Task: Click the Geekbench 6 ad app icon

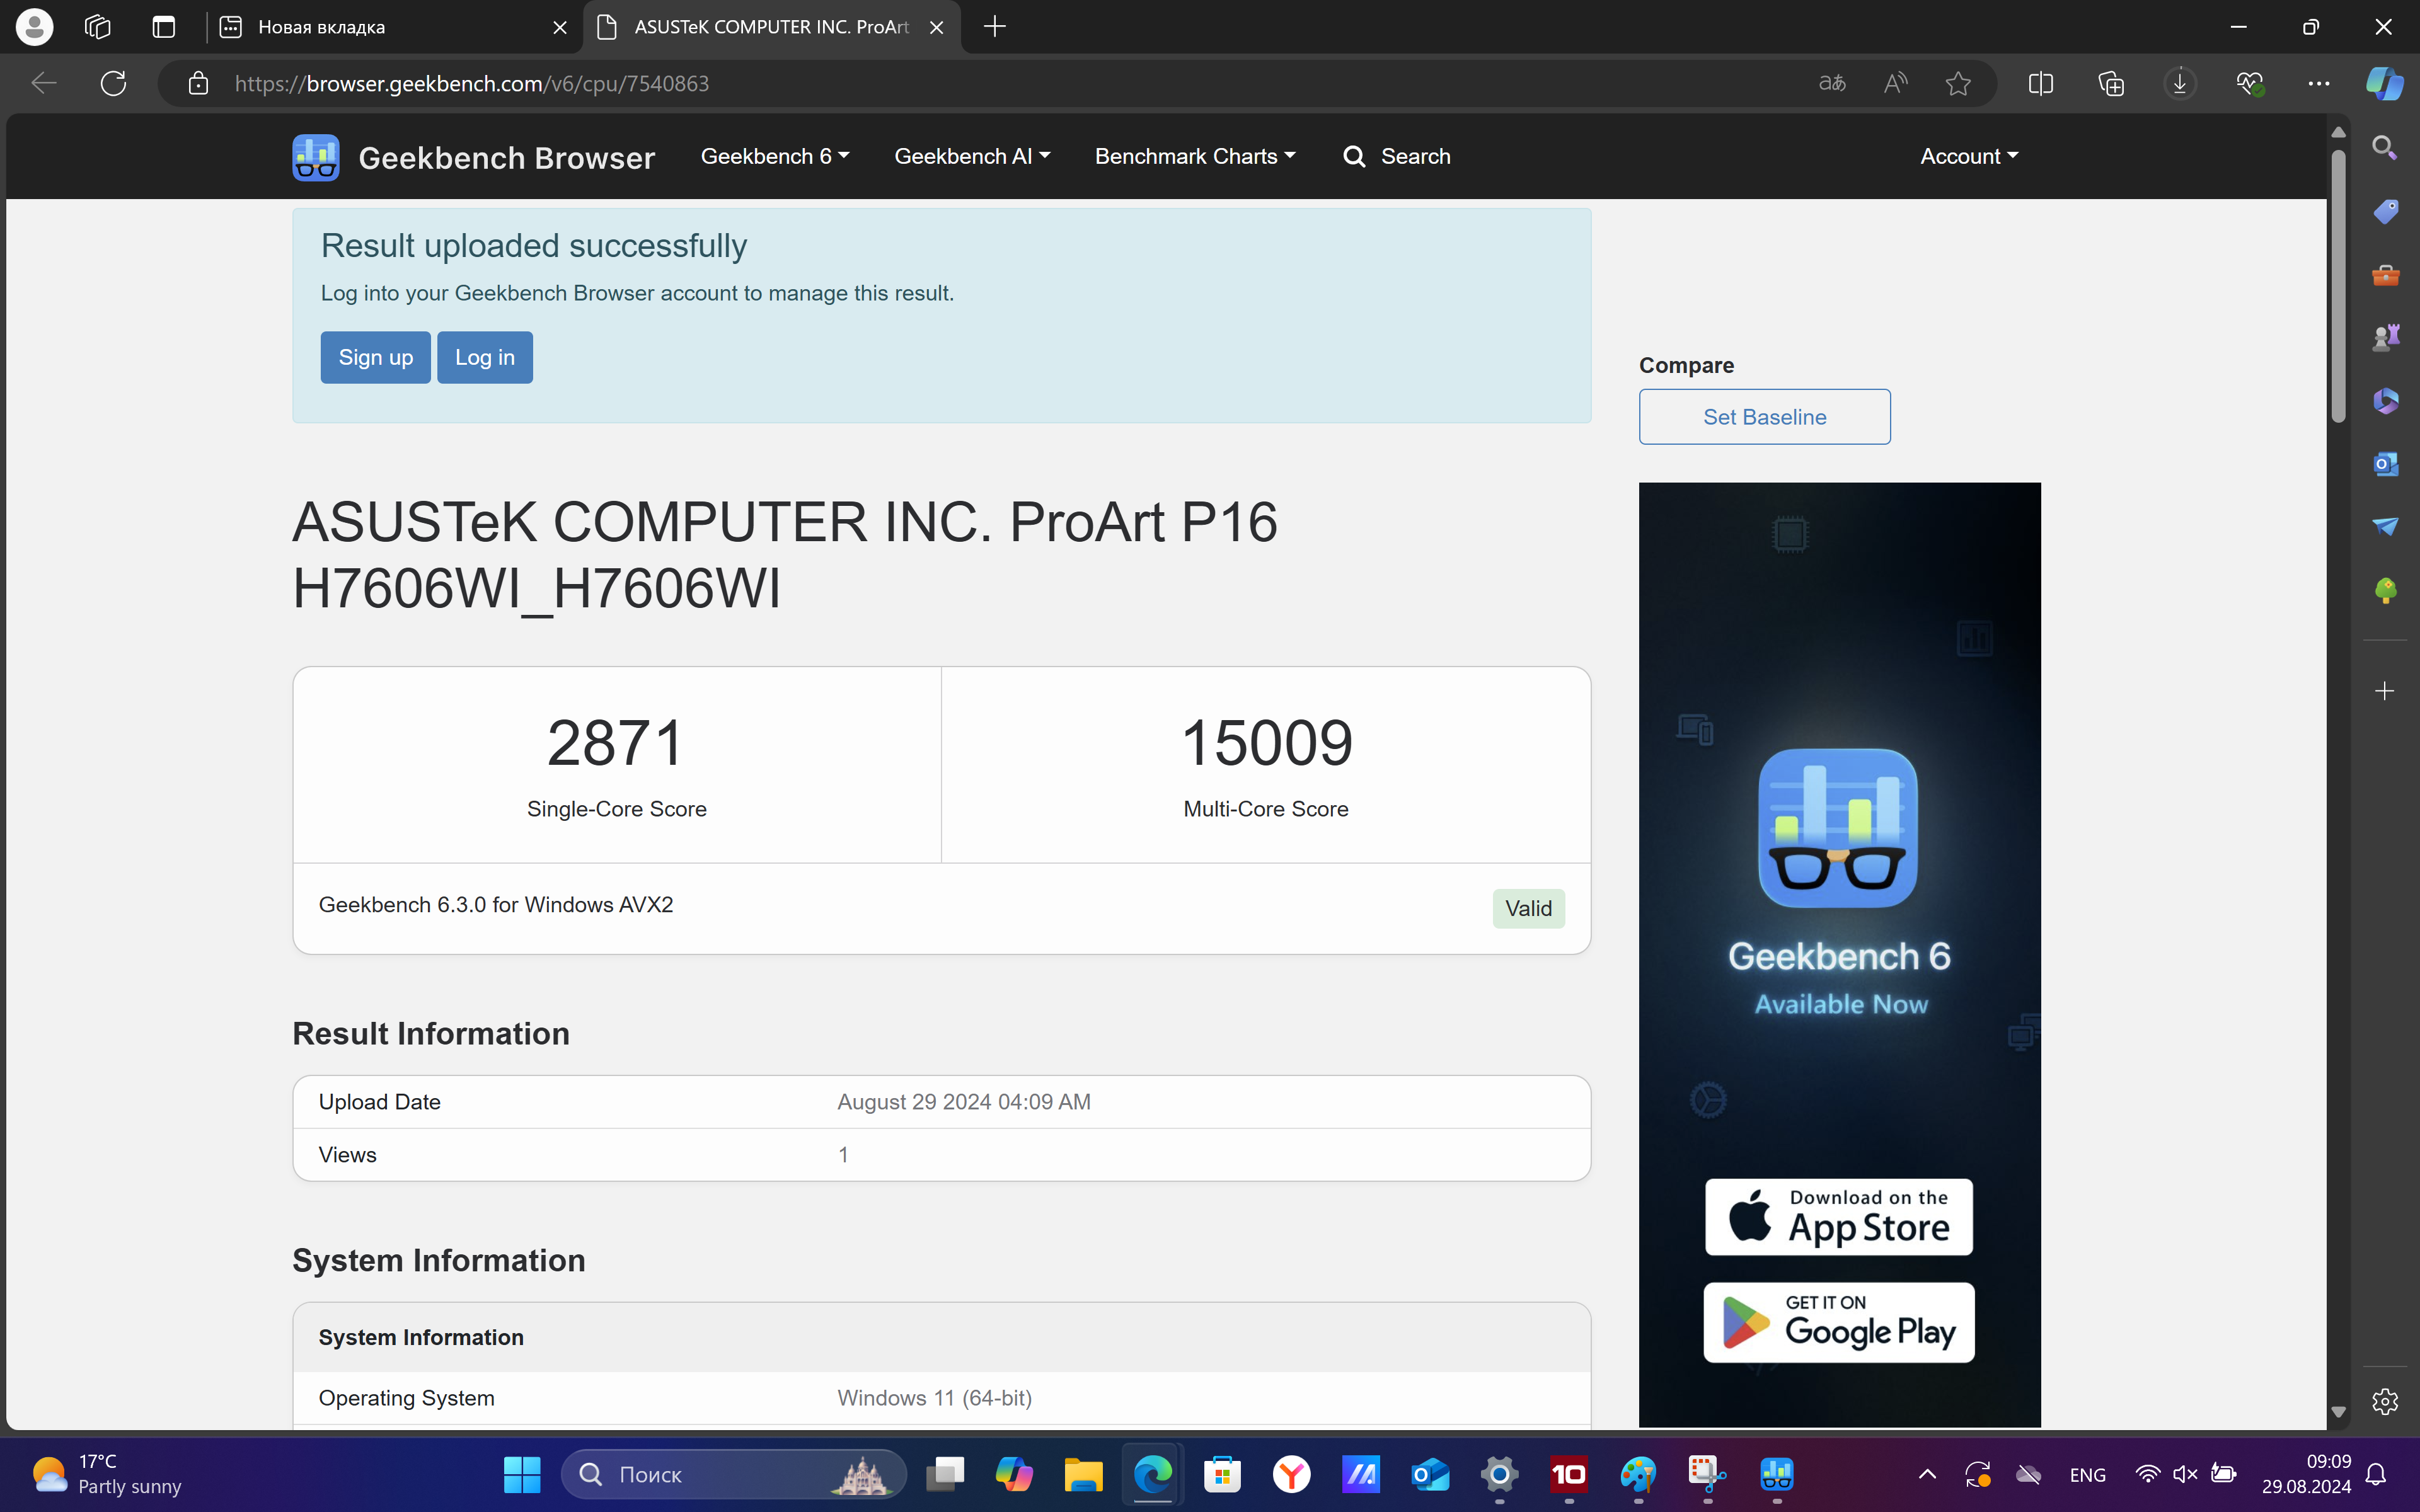Action: 1838,827
